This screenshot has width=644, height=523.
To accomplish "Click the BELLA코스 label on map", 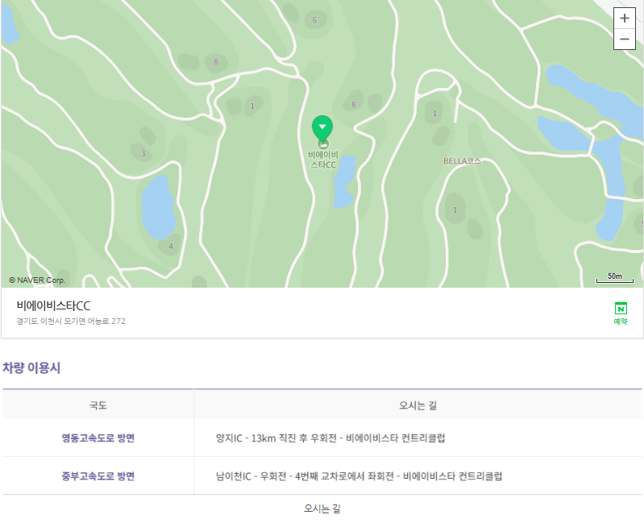I will click(462, 161).
